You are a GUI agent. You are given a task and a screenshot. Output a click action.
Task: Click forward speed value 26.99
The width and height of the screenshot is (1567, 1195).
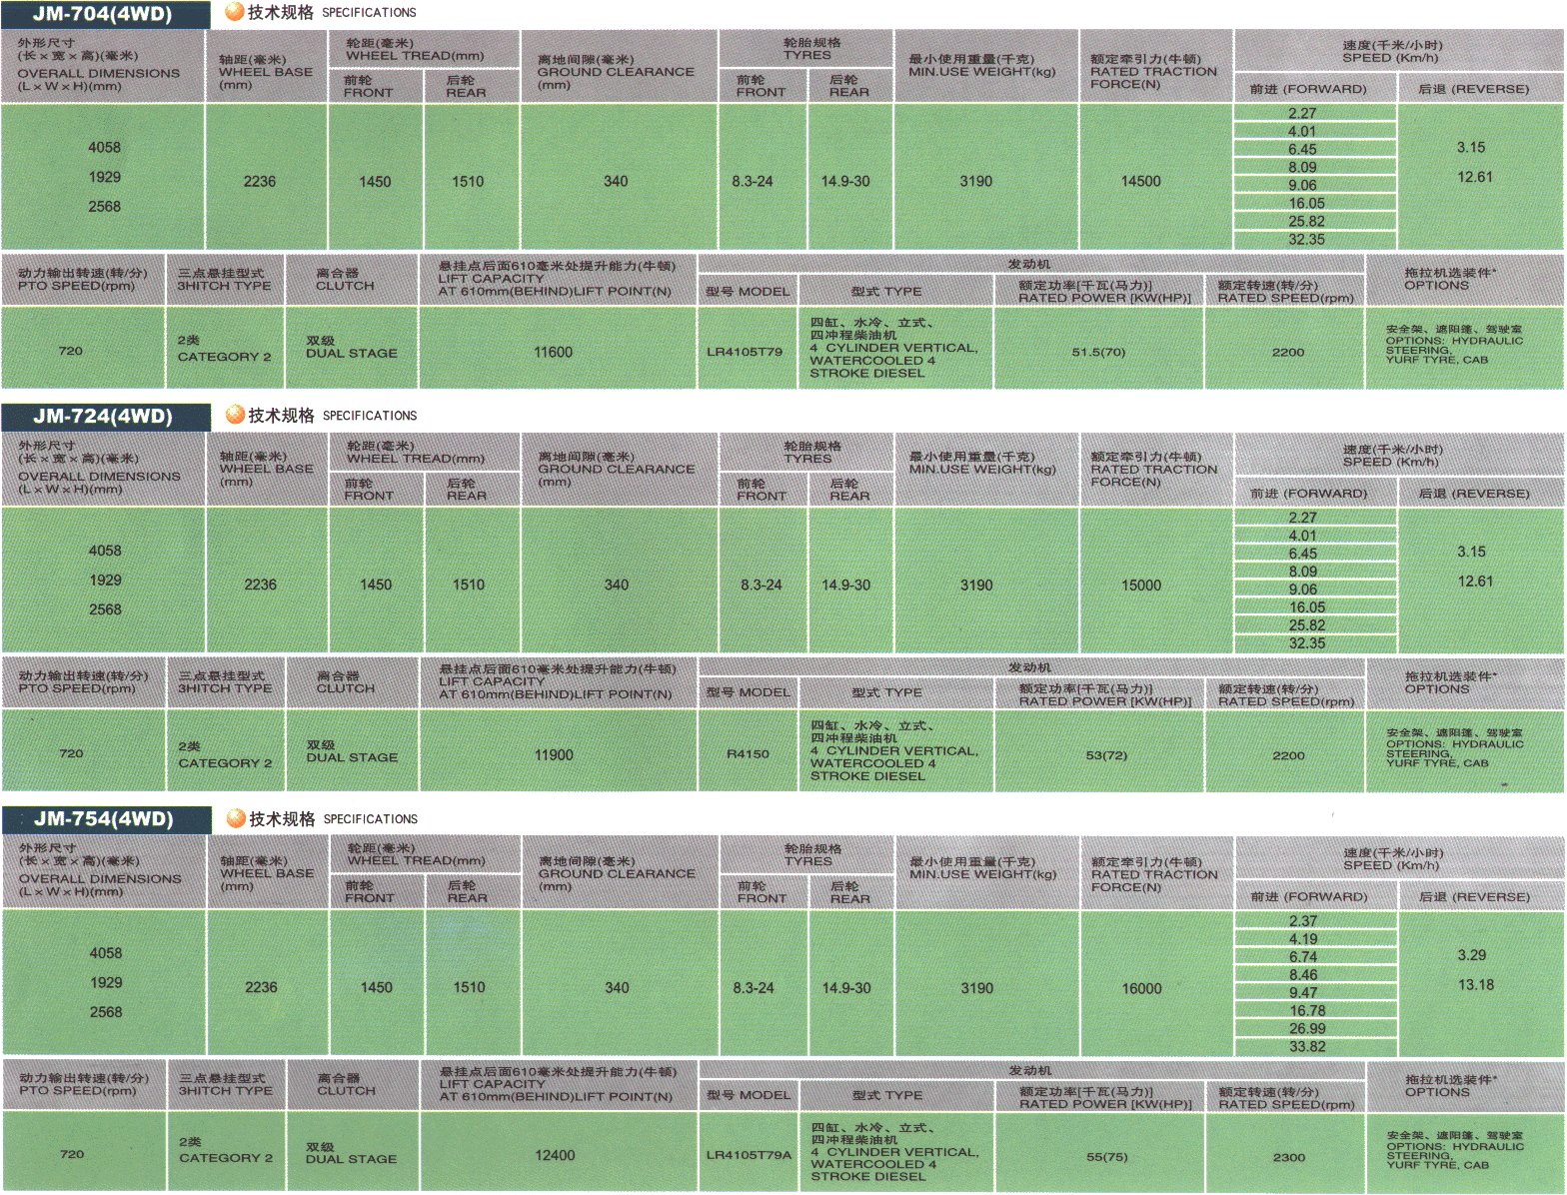pos(1307,1029)
